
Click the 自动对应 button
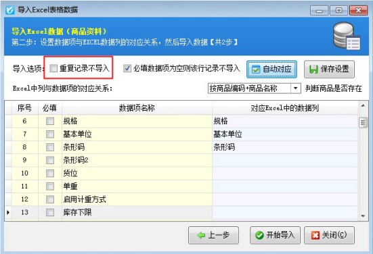coord(271,70)
